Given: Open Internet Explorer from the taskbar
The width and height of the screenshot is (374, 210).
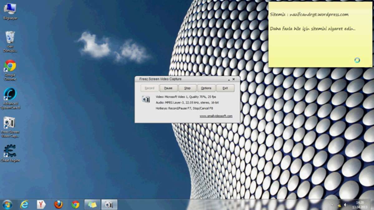Looking at the screenshot, I should [24, 204].
